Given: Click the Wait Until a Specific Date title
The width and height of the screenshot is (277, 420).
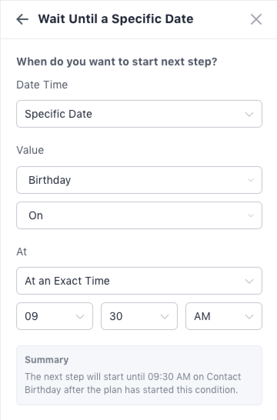Looking at the screenshot, I should tap(115, 19).
